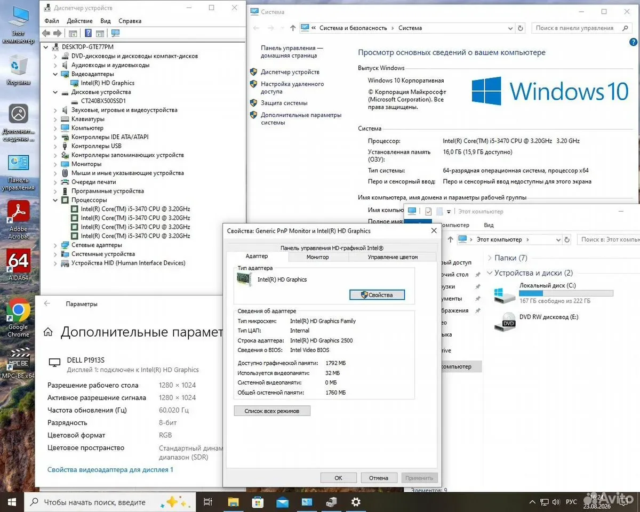Click the volume speaker icon in system tray
This screenshot has width=640, height=512.
click(x=557, y=502)
